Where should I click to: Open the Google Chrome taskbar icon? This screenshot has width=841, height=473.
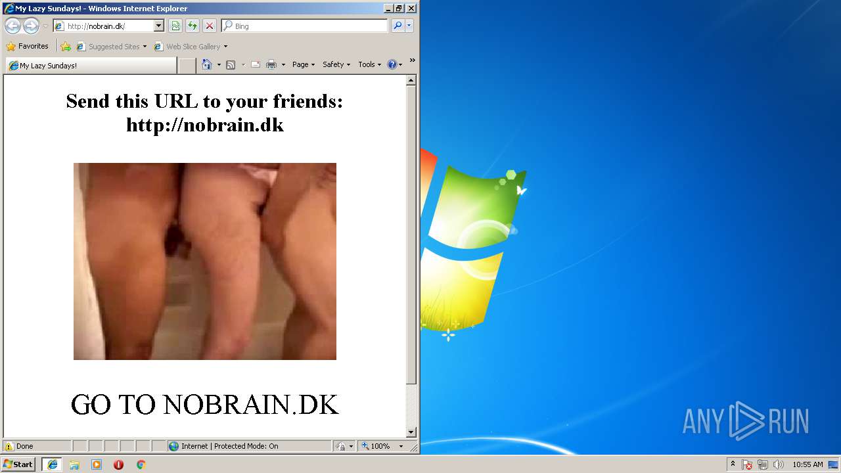[x=141, y=464]
